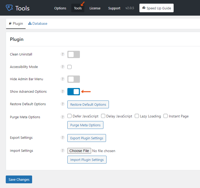Toggle the Clean Uninstall switch
The height and width of the screenshot is (188, 200).
coord(74,54)
